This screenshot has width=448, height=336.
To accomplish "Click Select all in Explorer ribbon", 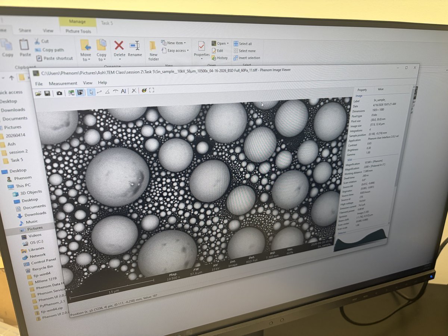I will point(243,44).
